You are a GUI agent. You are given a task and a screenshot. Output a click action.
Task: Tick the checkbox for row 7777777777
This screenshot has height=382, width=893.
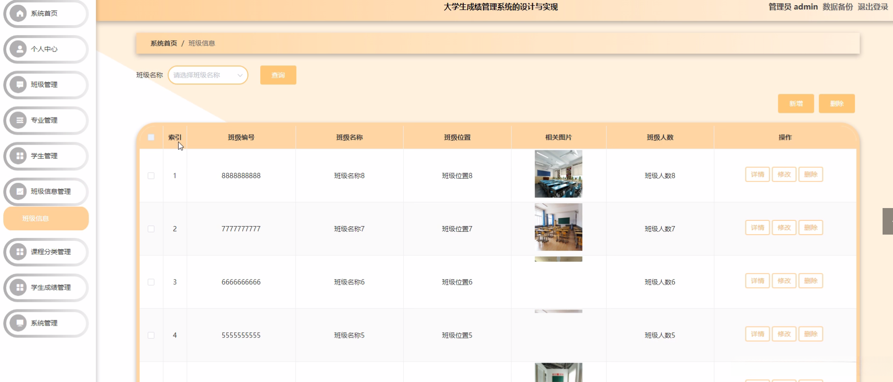click(x=151, y=229)
